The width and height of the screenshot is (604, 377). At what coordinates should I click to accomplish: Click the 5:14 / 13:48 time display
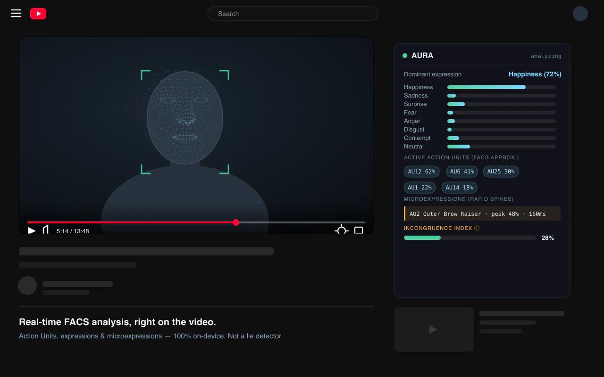73,231
